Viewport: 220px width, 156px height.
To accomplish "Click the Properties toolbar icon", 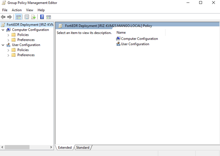I will (x=27, y=17).
